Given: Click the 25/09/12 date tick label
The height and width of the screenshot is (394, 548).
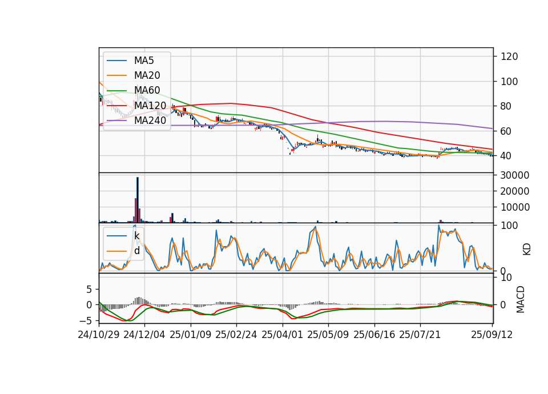Looking at the screenshot, I should [x=491, y=335].
